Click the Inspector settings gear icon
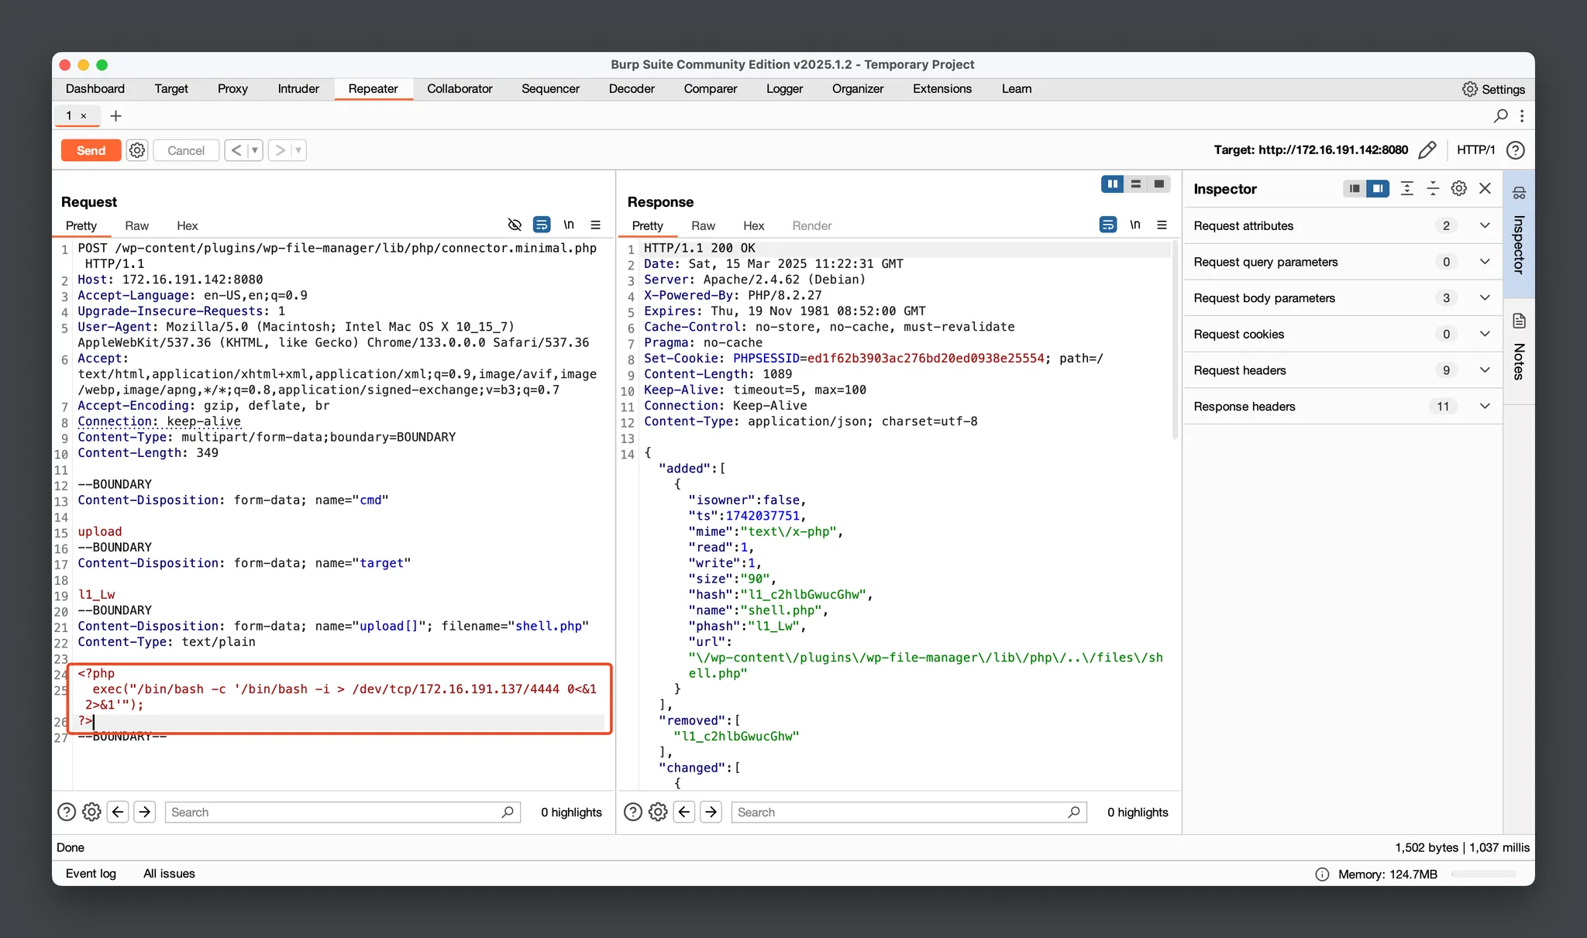Screen dimensions: 1587x938 1458,189
